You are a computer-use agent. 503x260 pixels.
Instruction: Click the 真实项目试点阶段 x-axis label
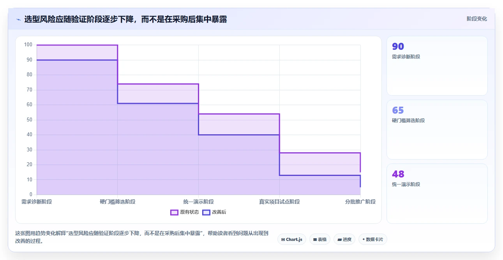click(279, 202)
